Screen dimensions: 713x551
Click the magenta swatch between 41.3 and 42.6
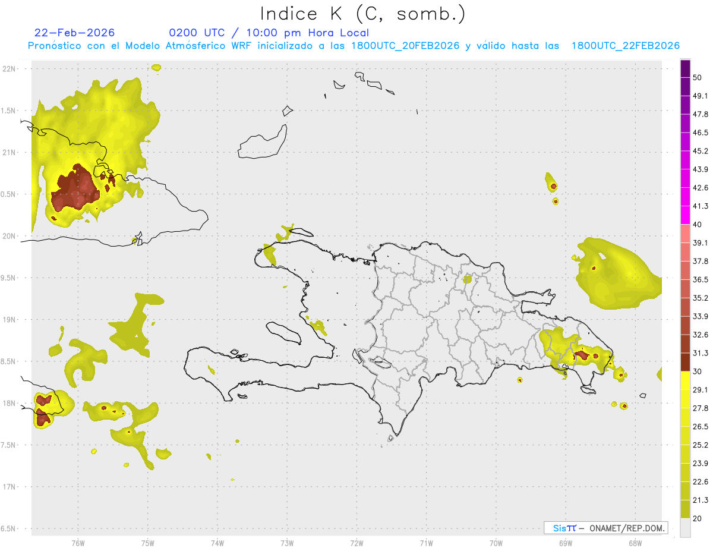tap(685, 197)
